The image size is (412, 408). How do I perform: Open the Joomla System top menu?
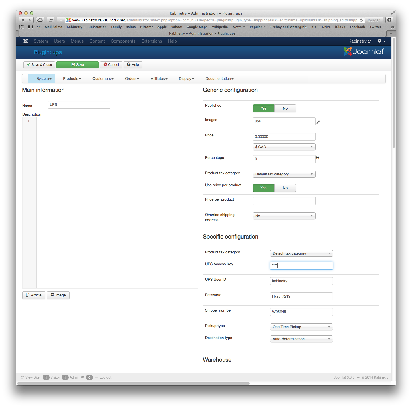(x=41, y=41)
